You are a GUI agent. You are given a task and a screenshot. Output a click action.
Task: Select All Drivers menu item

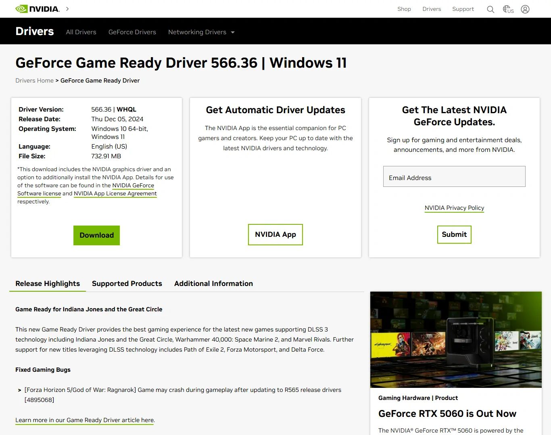(81, 32)
